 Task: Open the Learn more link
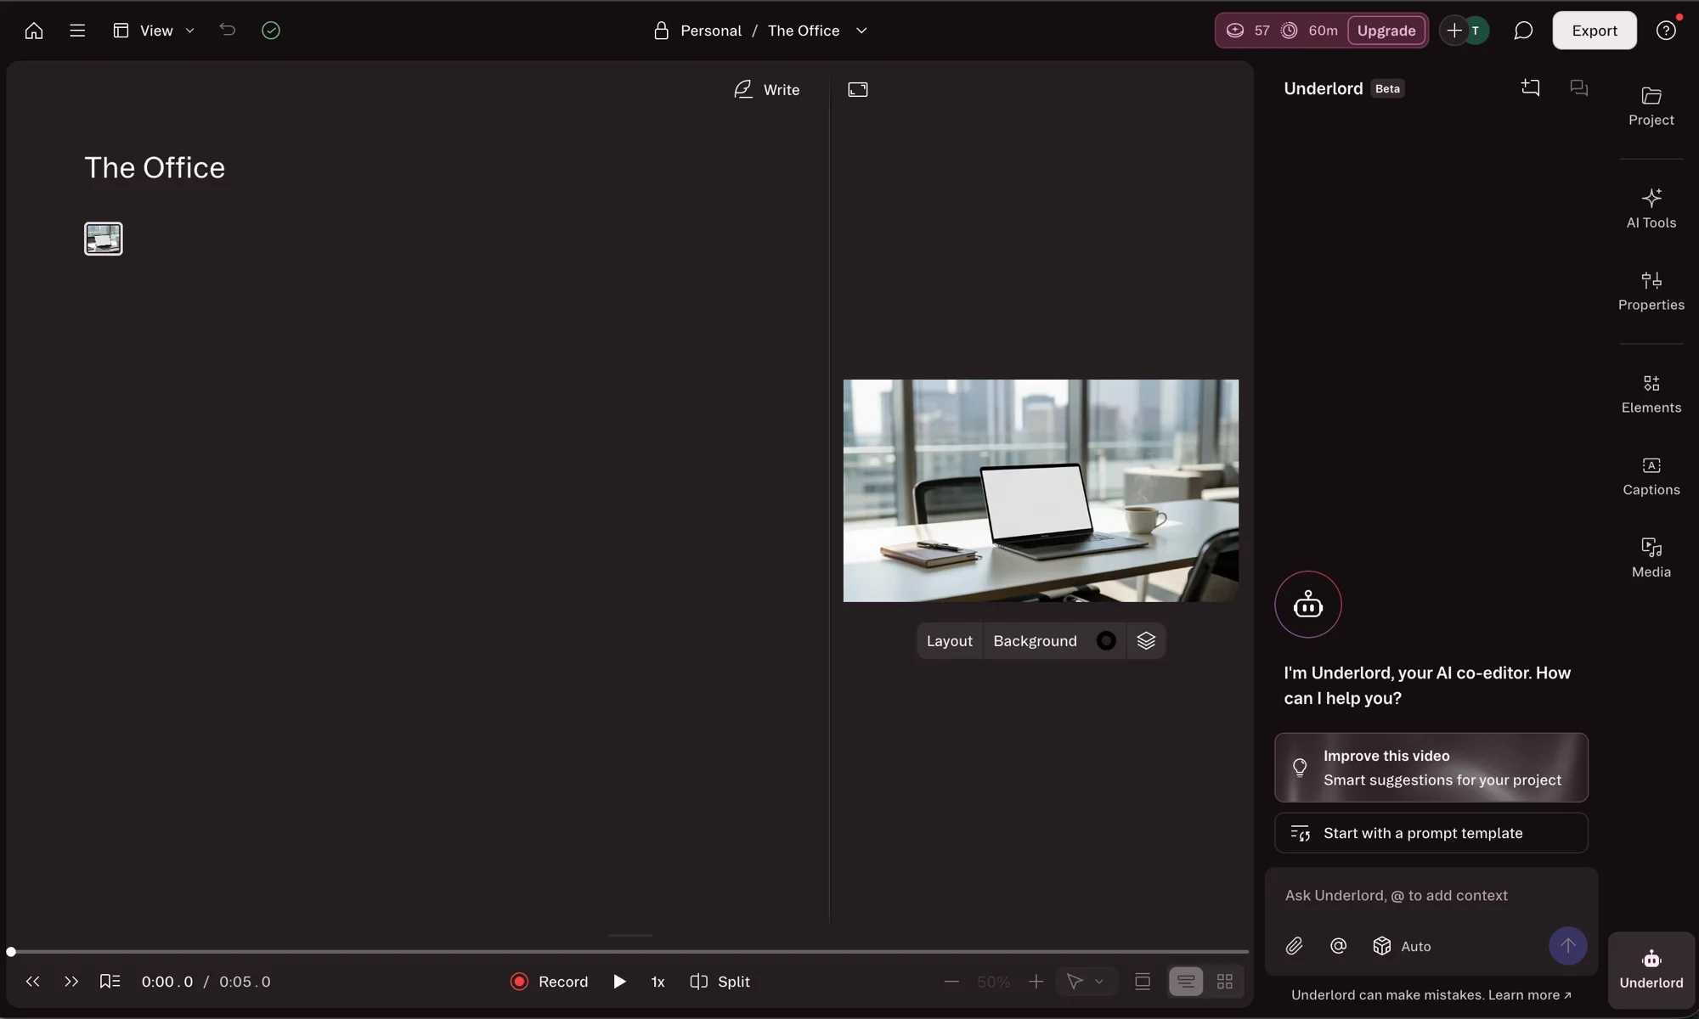1530,995
